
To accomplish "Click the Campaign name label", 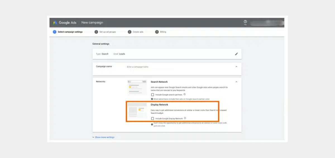I will (104, 66).
